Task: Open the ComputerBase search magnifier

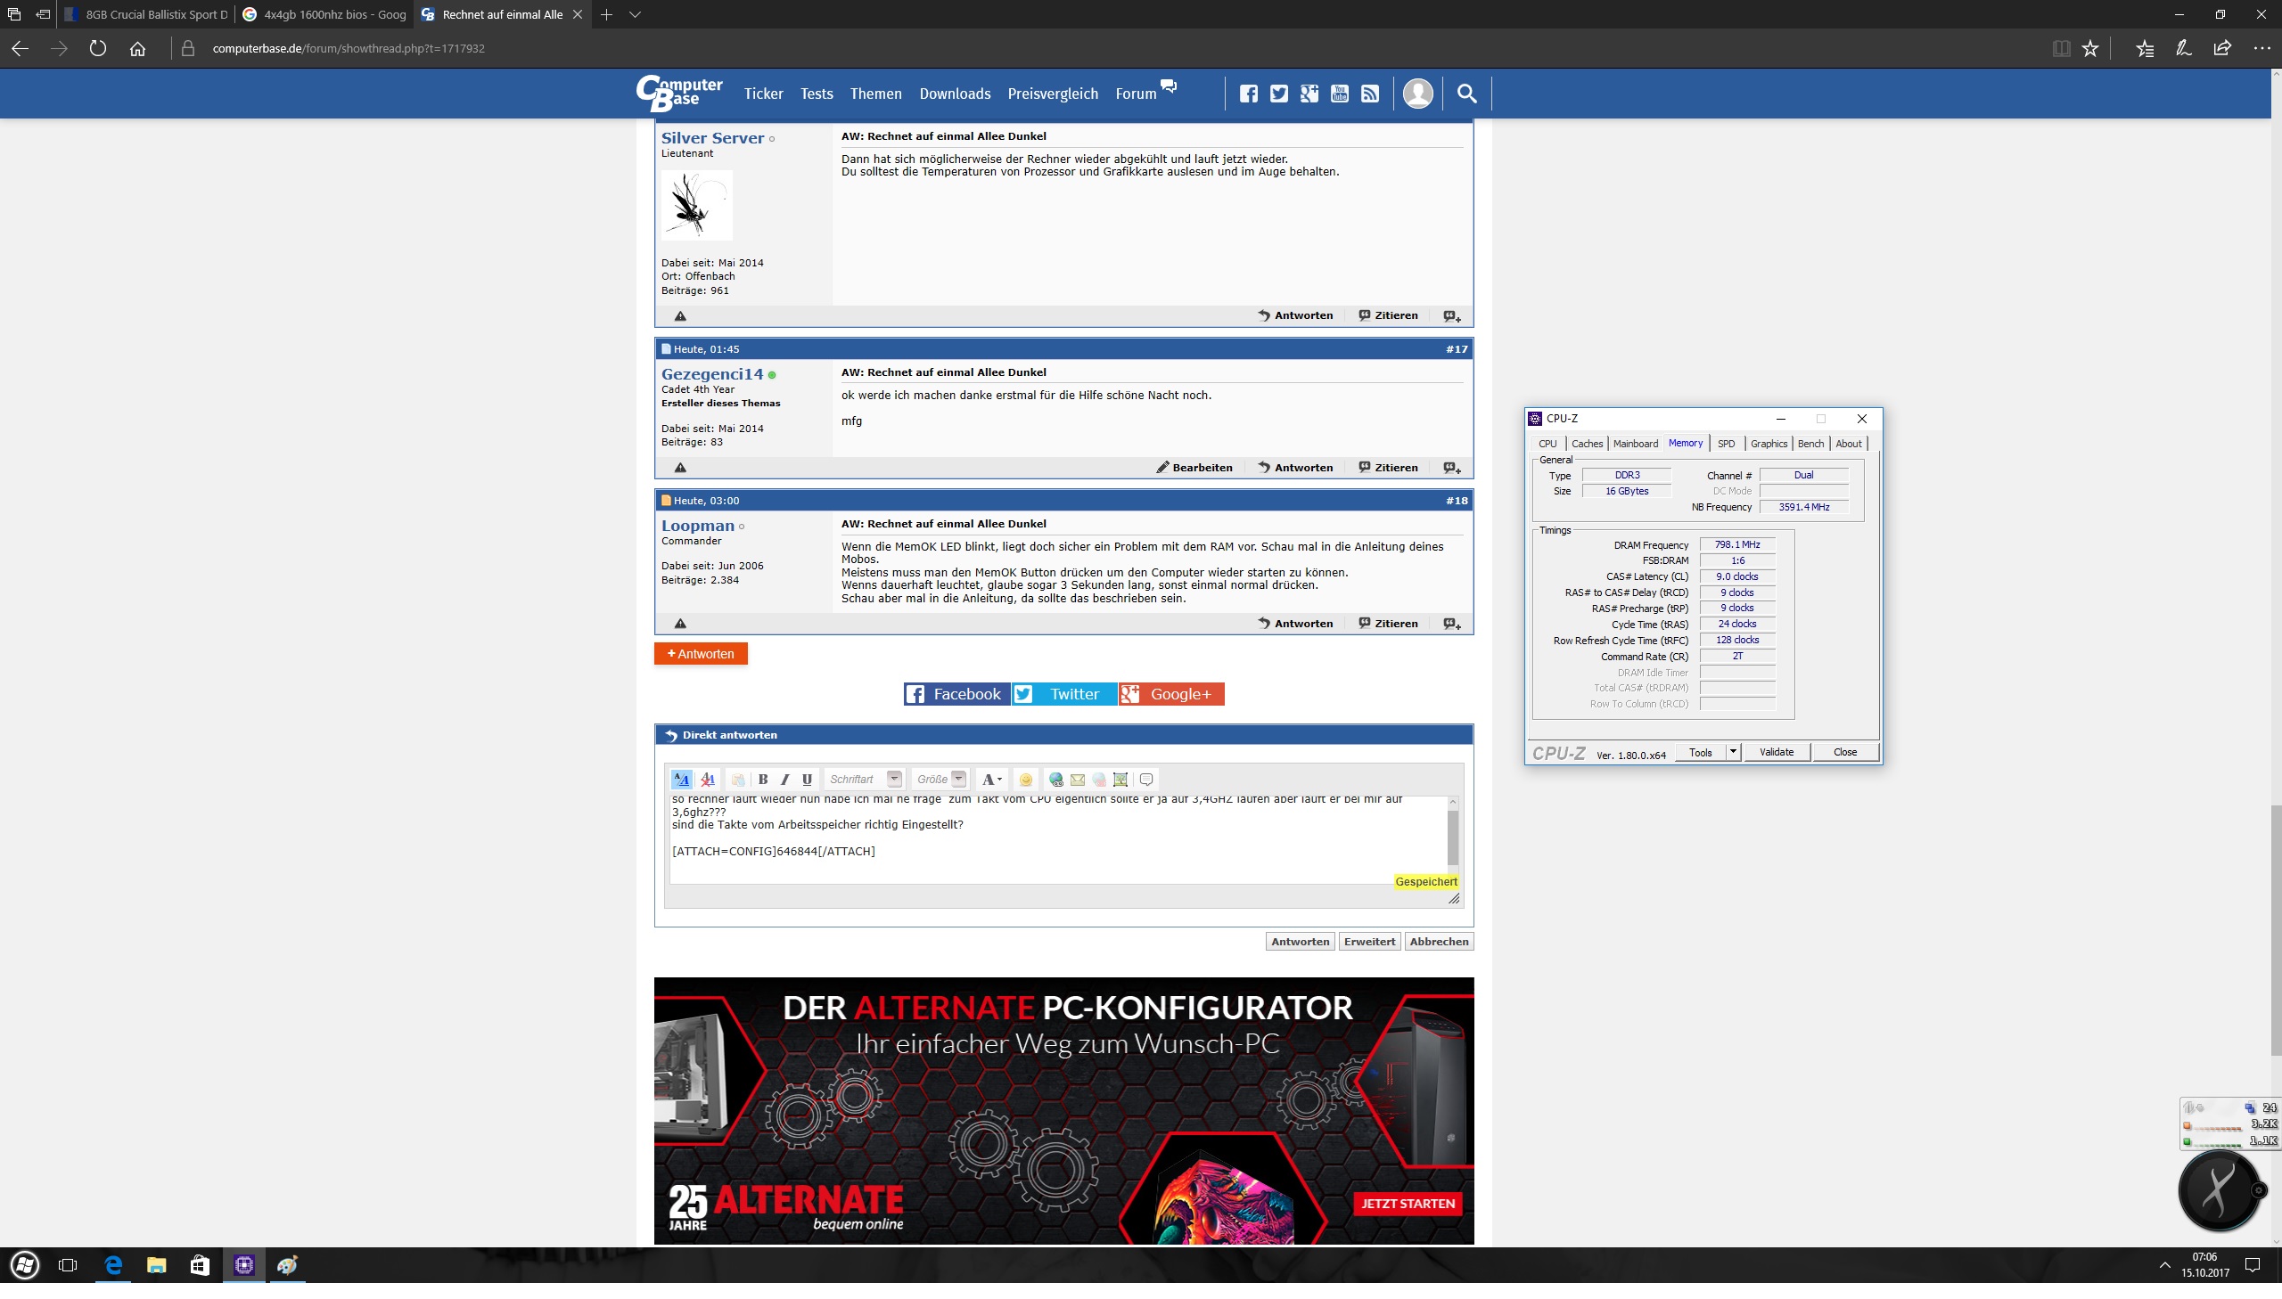Action: [1466, 94]
